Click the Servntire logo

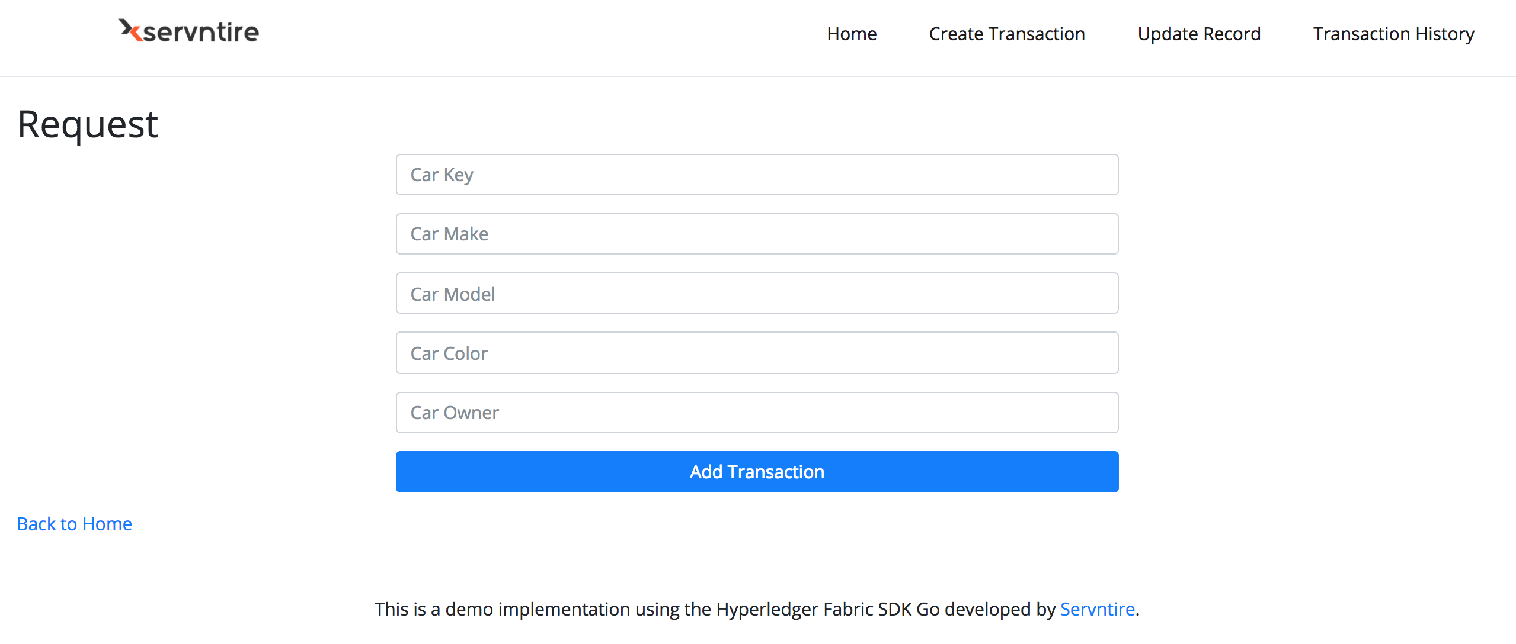(x=189, y=31)
